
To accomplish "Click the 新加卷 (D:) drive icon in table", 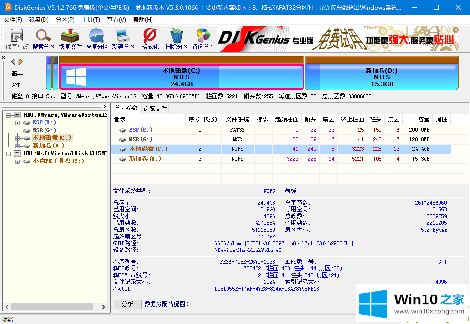I will coord(122,159).
